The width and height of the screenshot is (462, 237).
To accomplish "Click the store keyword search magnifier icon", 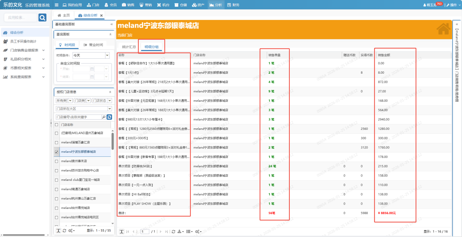I will point(104,117).
